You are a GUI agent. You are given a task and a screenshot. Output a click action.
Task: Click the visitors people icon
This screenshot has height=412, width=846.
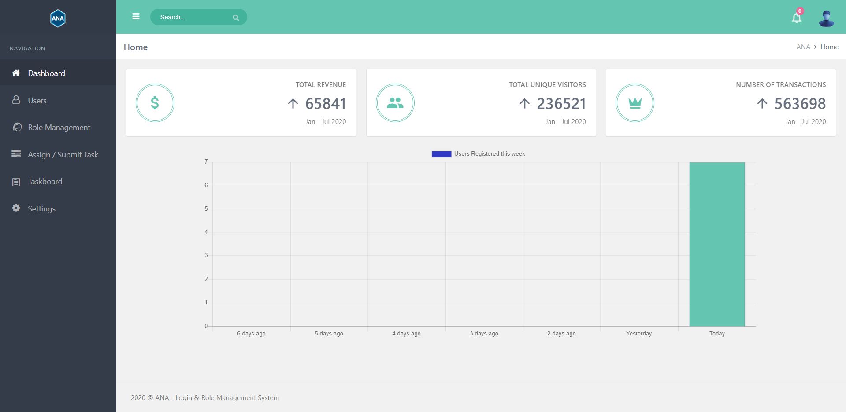point(395,103)
